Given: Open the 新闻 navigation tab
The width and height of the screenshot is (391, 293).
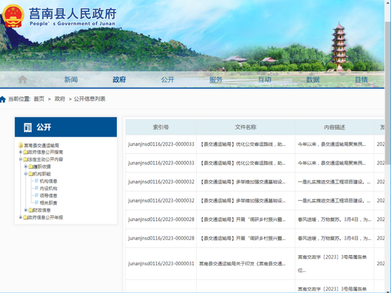Looking at the screenshot, I should 71,80.
